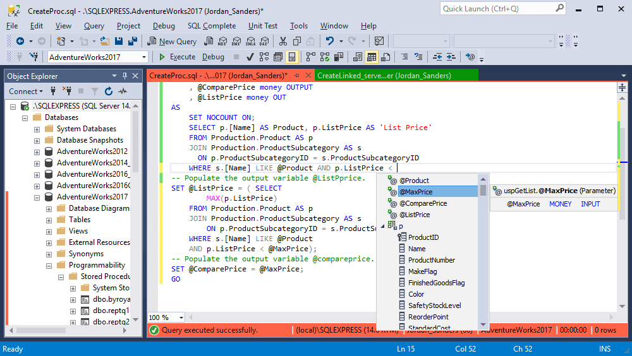Click the Uncomment Selected Lines icon
The width and height of the screenshot is (632, 356).
(x=419, y=57)
